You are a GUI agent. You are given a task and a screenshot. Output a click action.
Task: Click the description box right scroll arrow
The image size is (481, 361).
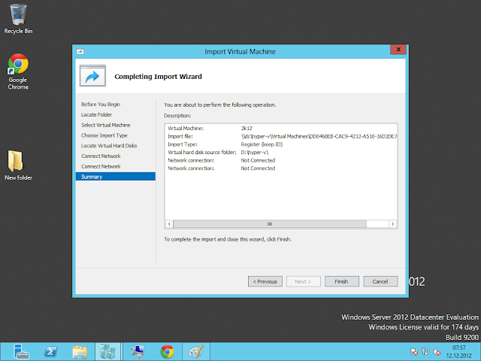pos(393,224)
